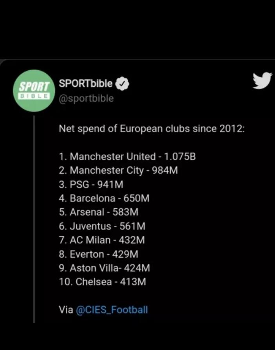Select the Aston Villa- 424M line
The image size is (275, 350).
pos(105,268)
